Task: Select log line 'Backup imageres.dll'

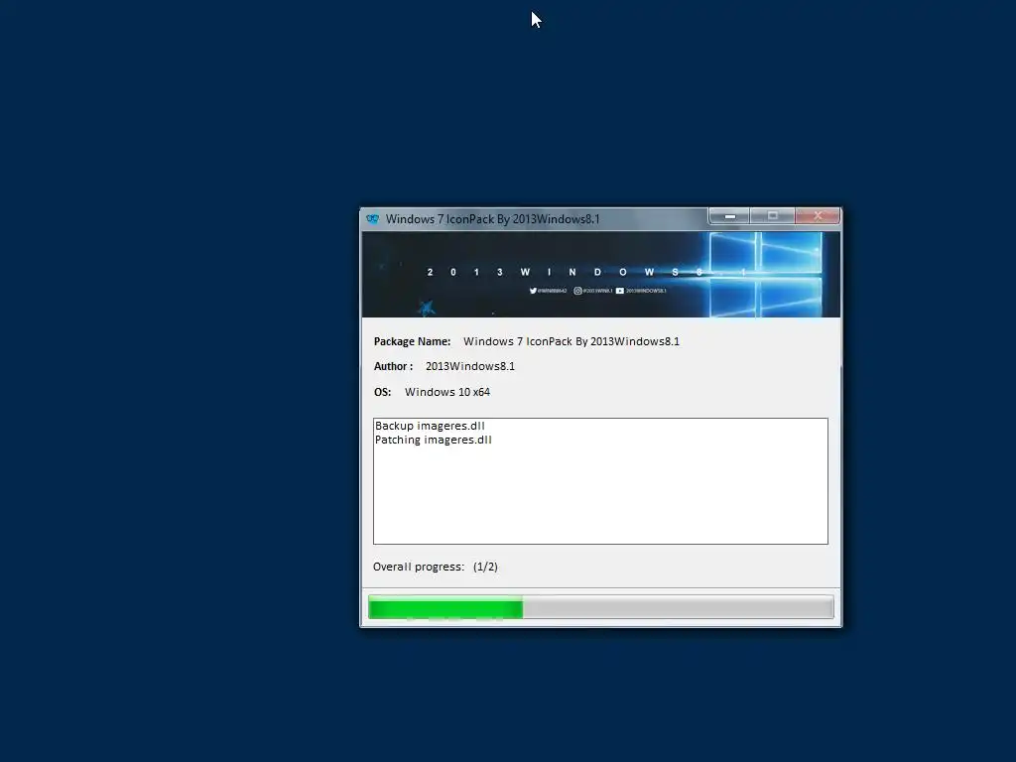Action: click(x=430, y=426)
